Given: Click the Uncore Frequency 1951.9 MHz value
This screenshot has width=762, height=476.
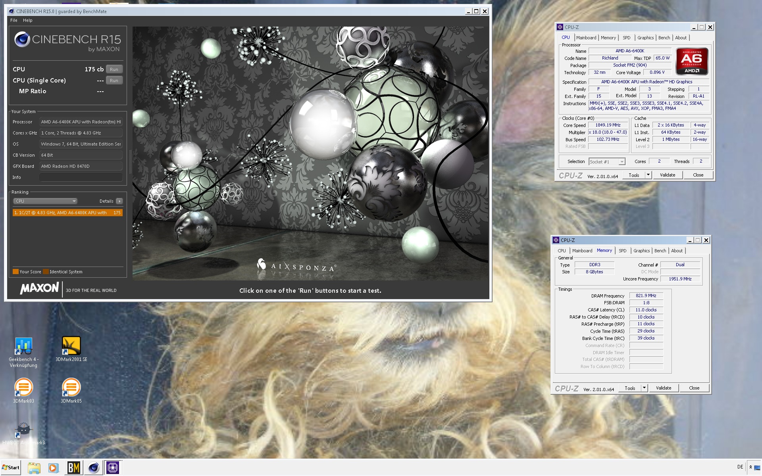Looking at the screenshot, I should coord(680,279).
